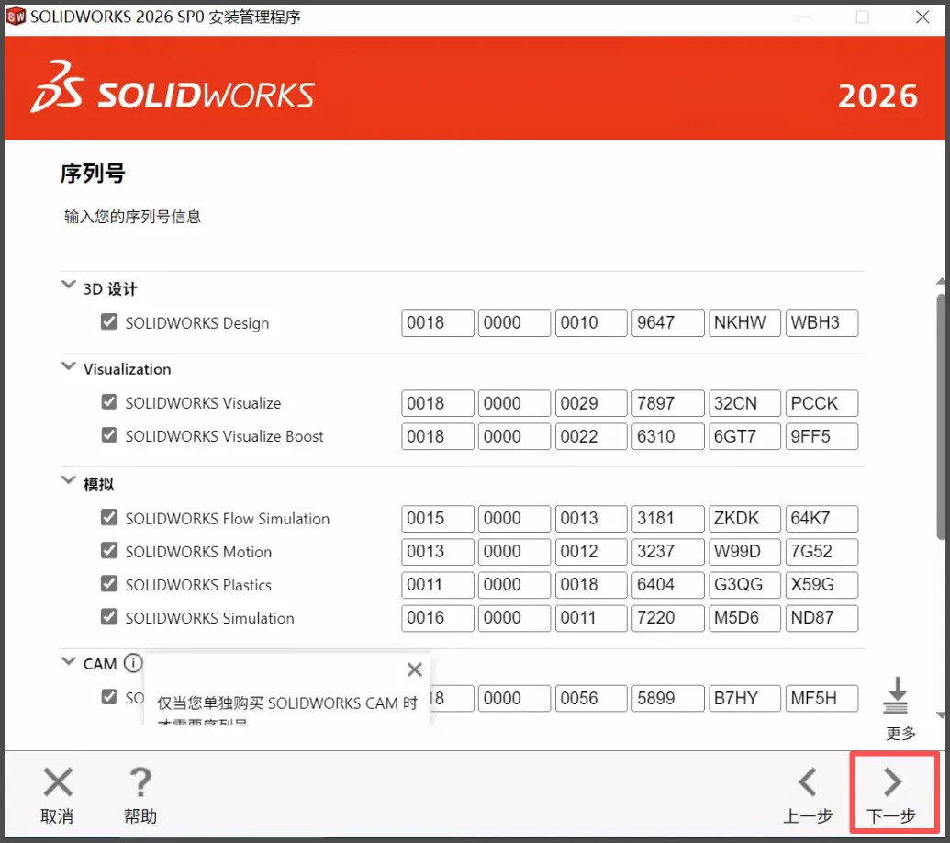Click Visualize serial field 7897
The image size is (950, 843).
click(667, 403)
